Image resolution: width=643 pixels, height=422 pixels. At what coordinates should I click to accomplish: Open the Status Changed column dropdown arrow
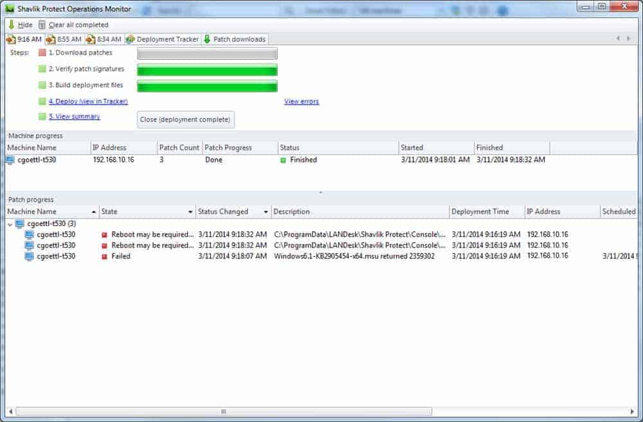tap(266, 212)
